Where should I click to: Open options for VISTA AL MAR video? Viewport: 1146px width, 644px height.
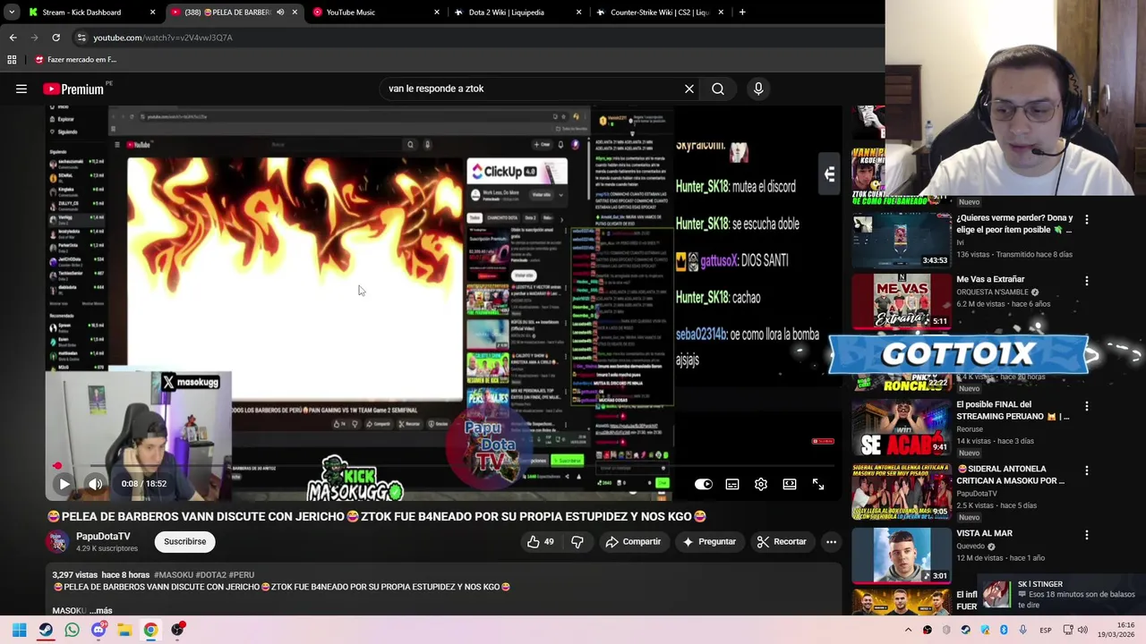tap(1087, 535)
